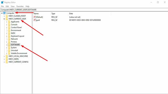Select the guid value name

point(38,20)
